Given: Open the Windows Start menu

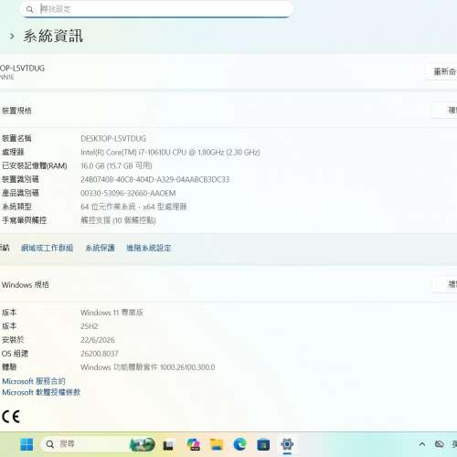Looking at the screenshot, I should click(x=27, y=444).
